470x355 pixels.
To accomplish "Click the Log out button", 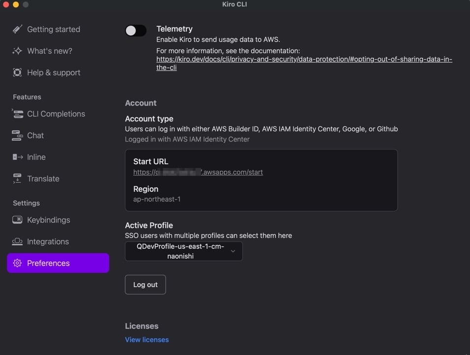I will click(x=145, y=284).
